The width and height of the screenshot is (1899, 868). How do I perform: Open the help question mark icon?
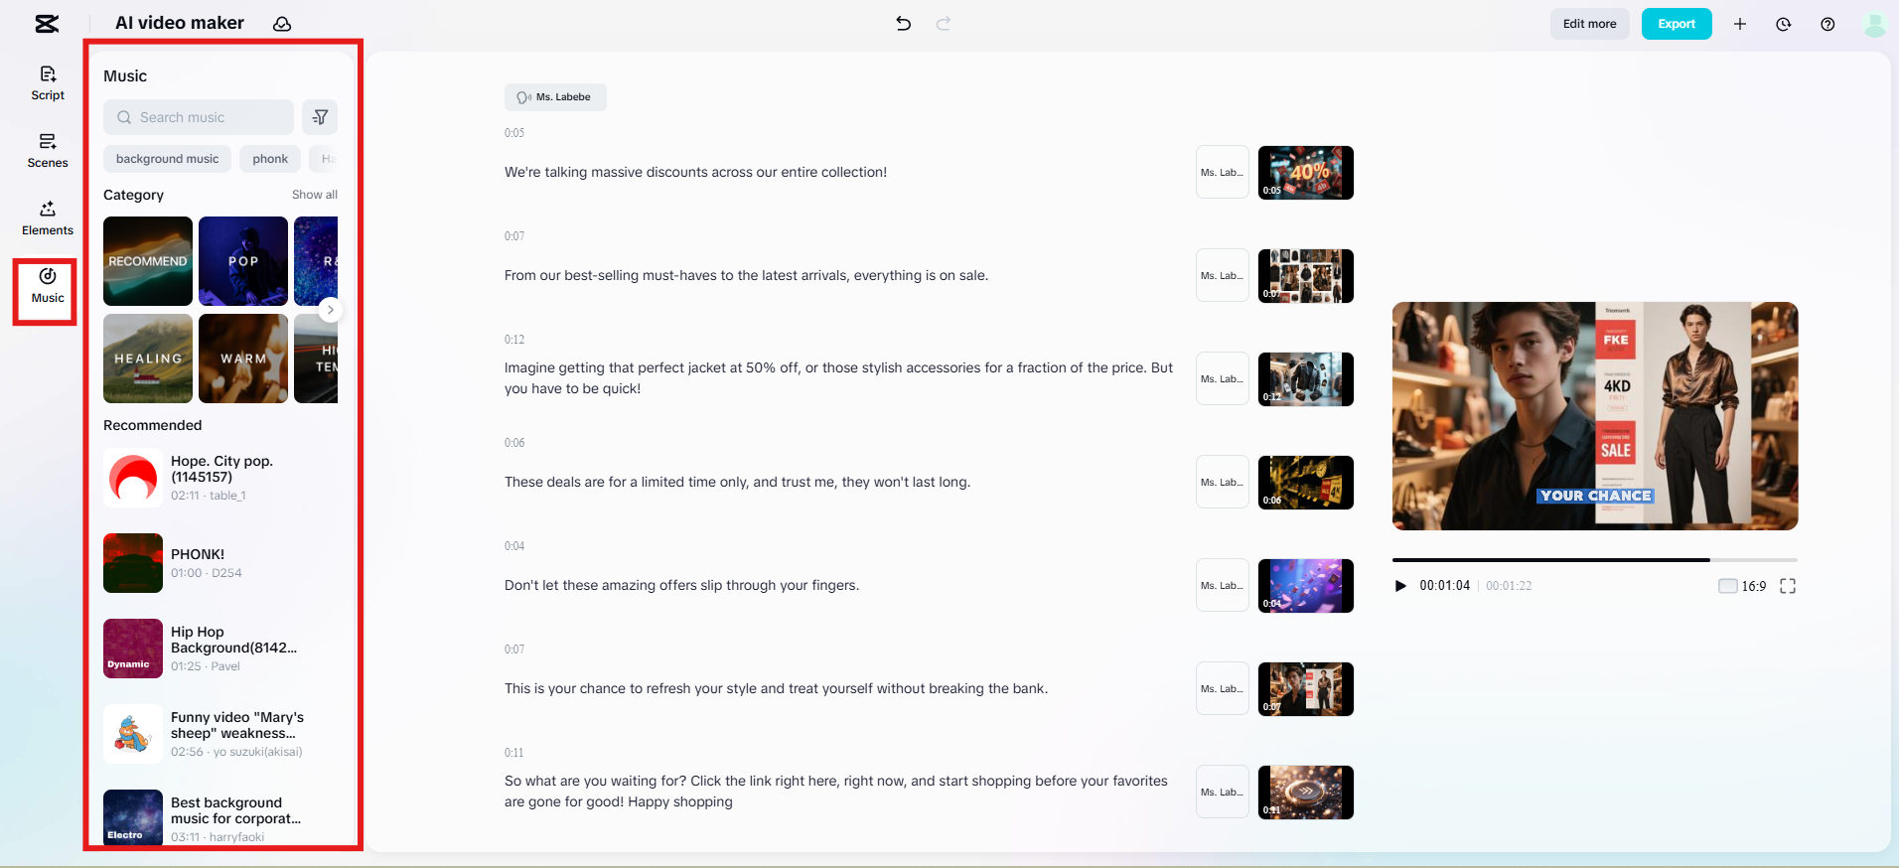1827,24
